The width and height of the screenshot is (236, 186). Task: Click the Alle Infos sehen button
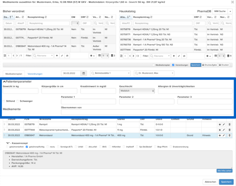[225, 171]
